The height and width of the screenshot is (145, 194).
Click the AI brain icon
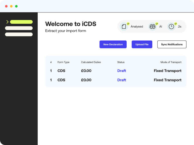click(153, 26)
